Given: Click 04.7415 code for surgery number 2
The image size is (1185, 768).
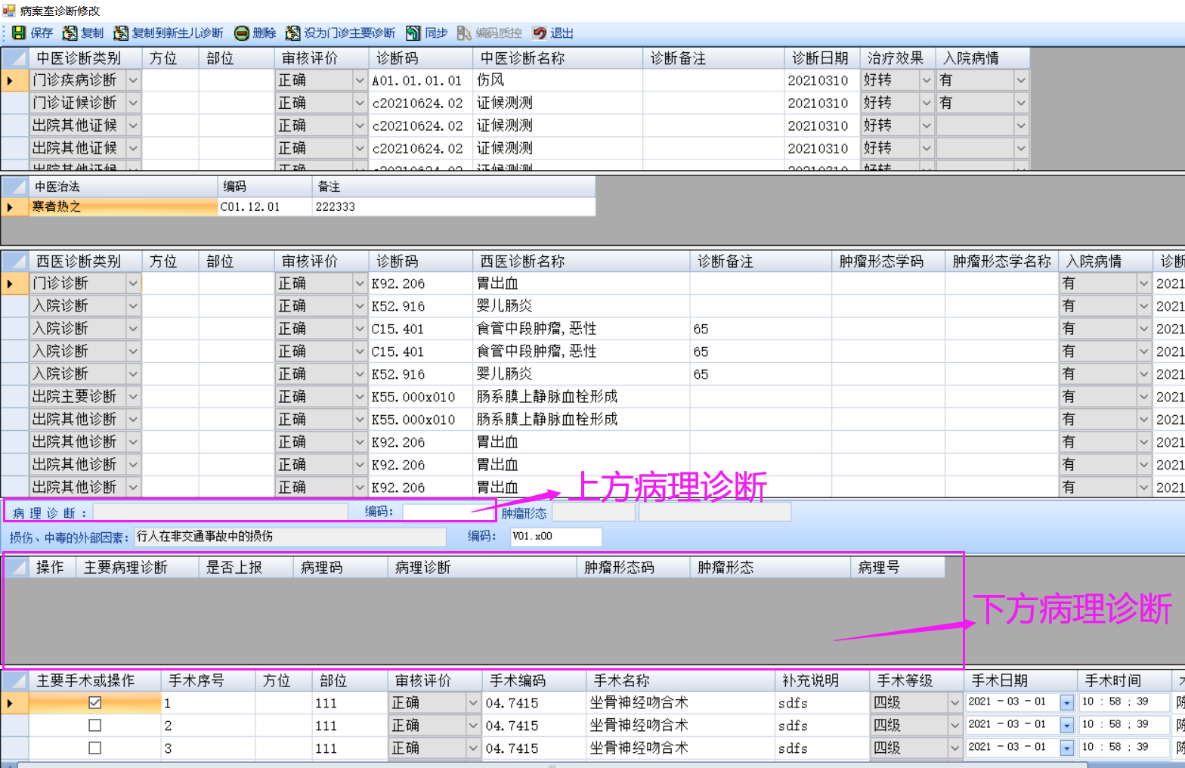Looking at the screenshot, I should coord(534,726).
